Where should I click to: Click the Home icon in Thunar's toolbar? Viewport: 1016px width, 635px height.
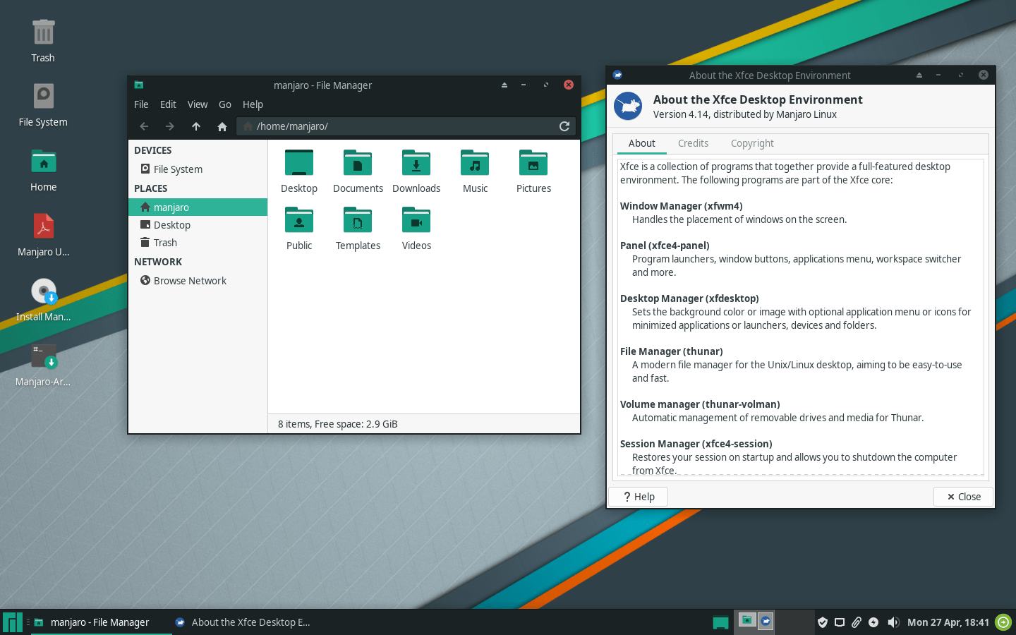pos(222,126)
